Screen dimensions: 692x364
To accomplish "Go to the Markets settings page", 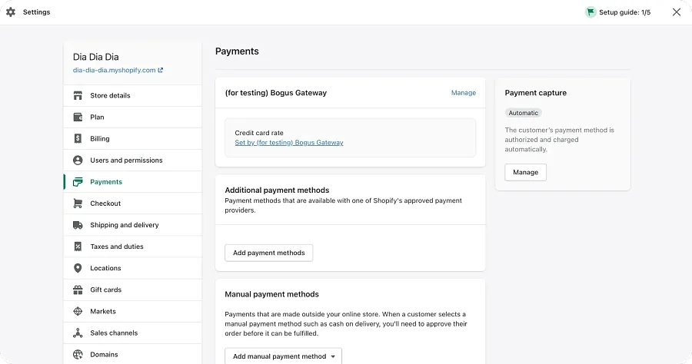I will [x=132, y=311].
